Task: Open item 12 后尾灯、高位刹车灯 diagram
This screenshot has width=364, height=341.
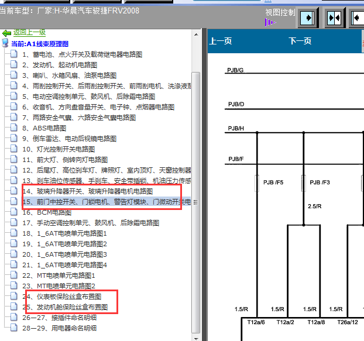Action: 107,170
